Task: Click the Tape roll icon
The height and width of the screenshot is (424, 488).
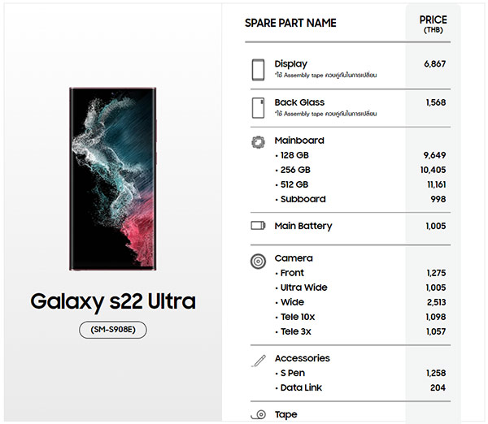Action: [259, 414]
